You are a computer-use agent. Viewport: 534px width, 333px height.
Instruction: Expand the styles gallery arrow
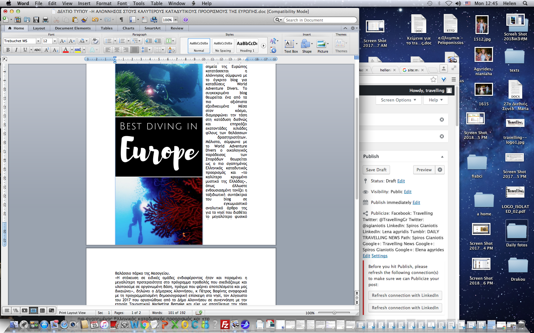(x=264, y=46)
